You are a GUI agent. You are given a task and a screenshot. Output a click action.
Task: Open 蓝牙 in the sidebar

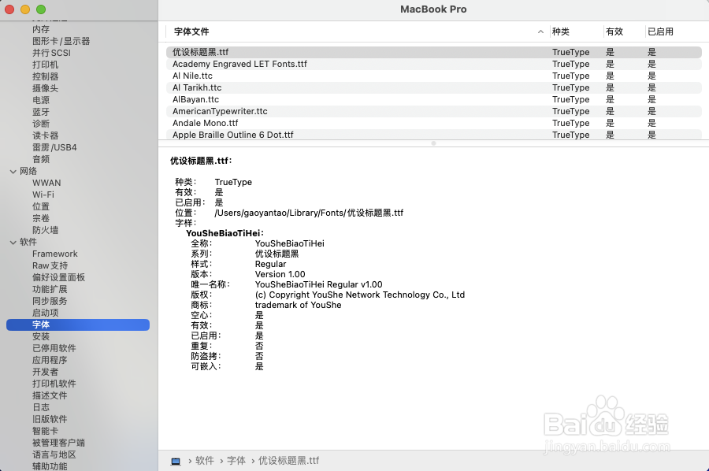click(41, 112)
